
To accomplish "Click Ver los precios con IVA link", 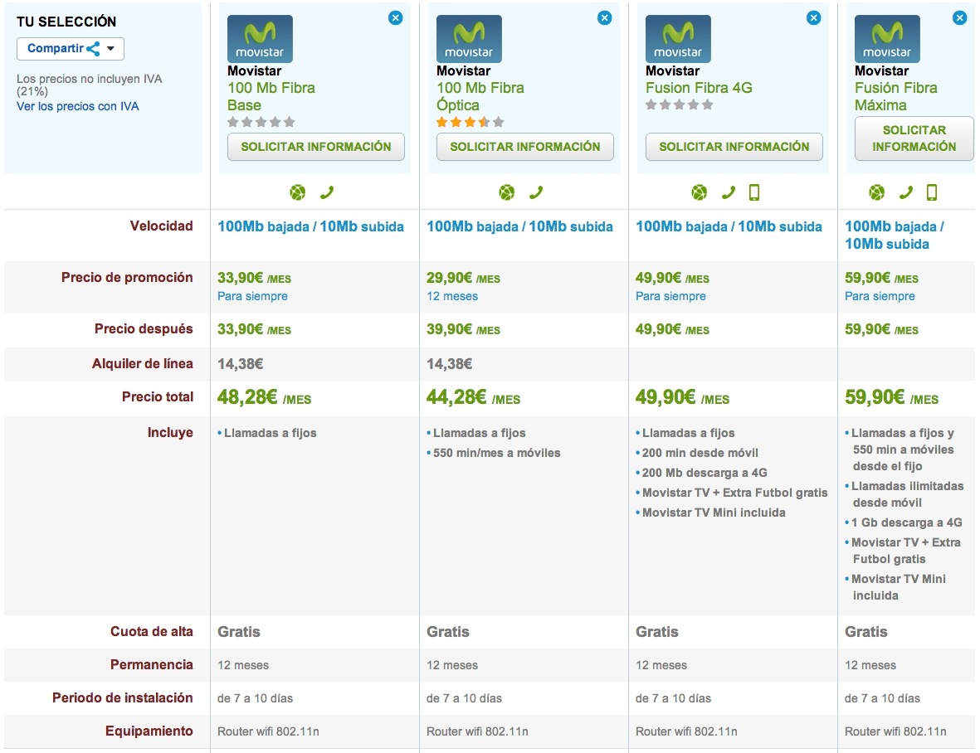I will click(77, 106).
